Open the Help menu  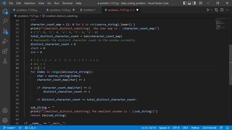[x=79, y=3]
